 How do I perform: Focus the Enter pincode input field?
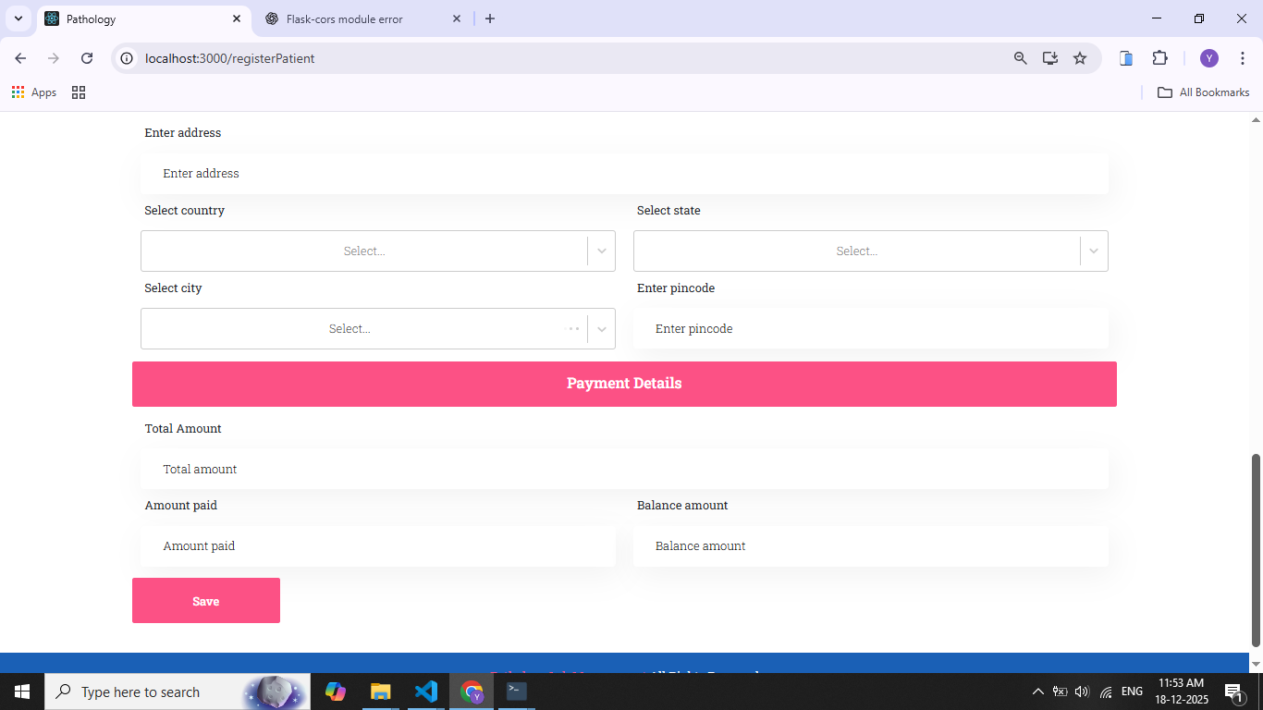(x=870, y=329)
